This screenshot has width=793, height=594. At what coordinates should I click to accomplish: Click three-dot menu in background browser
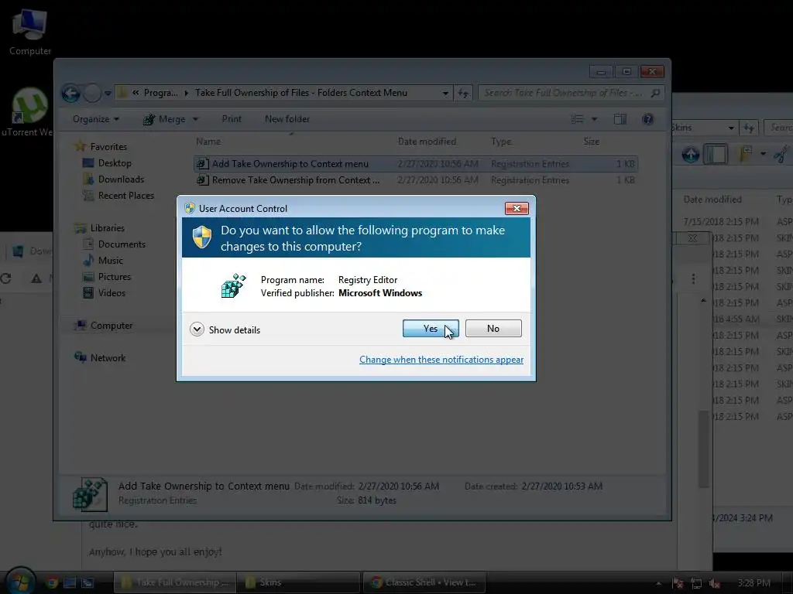pos(693,278)
